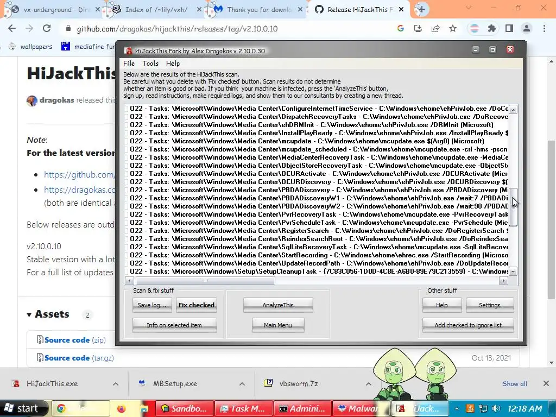Click the Firefox icon in the taskbar
This screenshot has width=556, height=417.
(121, 408)
